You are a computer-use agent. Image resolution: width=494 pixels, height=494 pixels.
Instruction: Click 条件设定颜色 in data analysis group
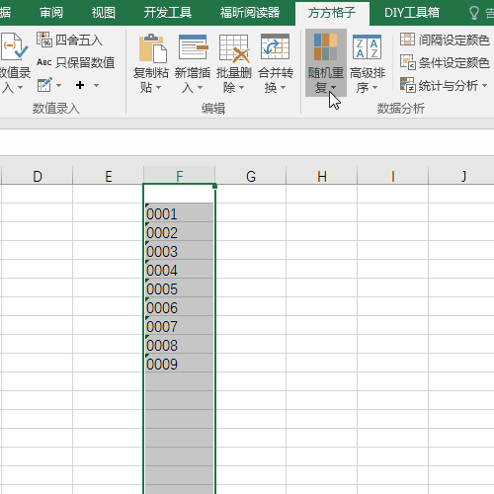[445, 62]
